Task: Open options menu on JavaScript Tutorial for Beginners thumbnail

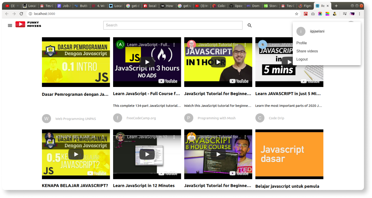Action: coord(245,44)
